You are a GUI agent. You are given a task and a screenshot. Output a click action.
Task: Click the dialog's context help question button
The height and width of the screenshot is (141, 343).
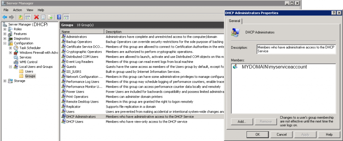point(334,13)
